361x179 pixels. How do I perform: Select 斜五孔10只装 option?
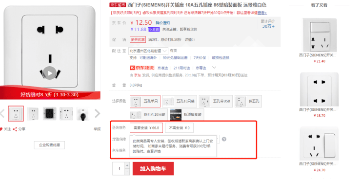point(149,114)
